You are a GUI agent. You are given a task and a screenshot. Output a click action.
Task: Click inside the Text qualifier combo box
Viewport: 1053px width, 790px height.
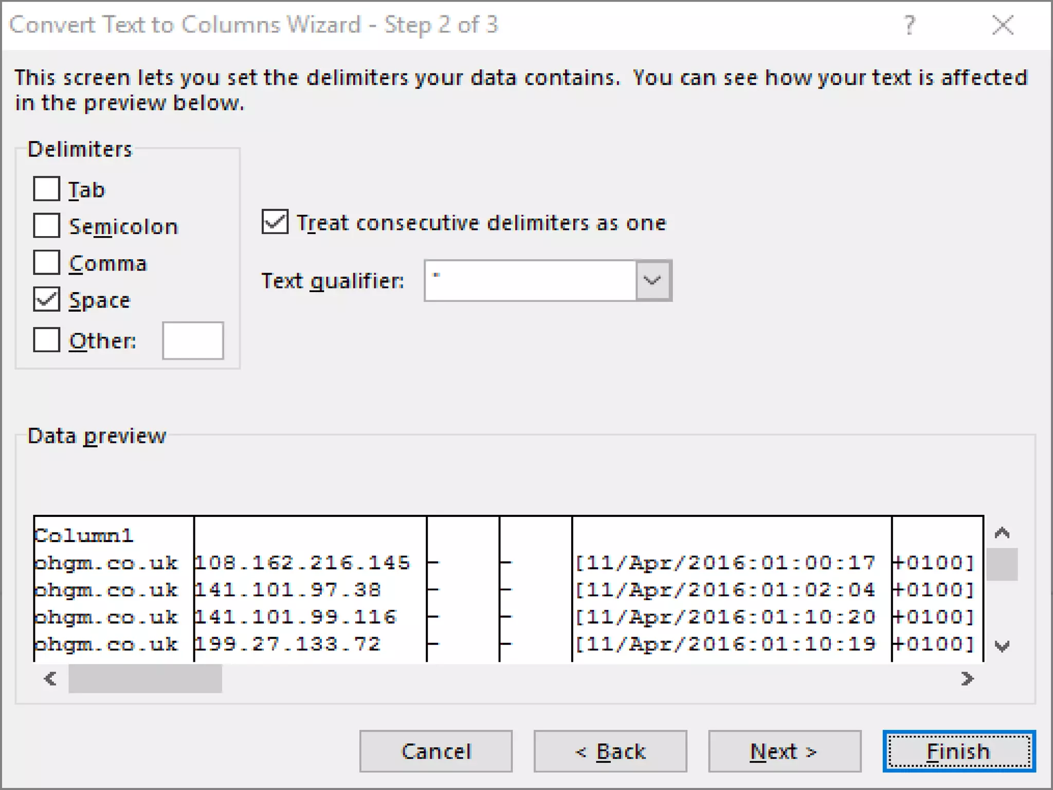click(530, 281)
